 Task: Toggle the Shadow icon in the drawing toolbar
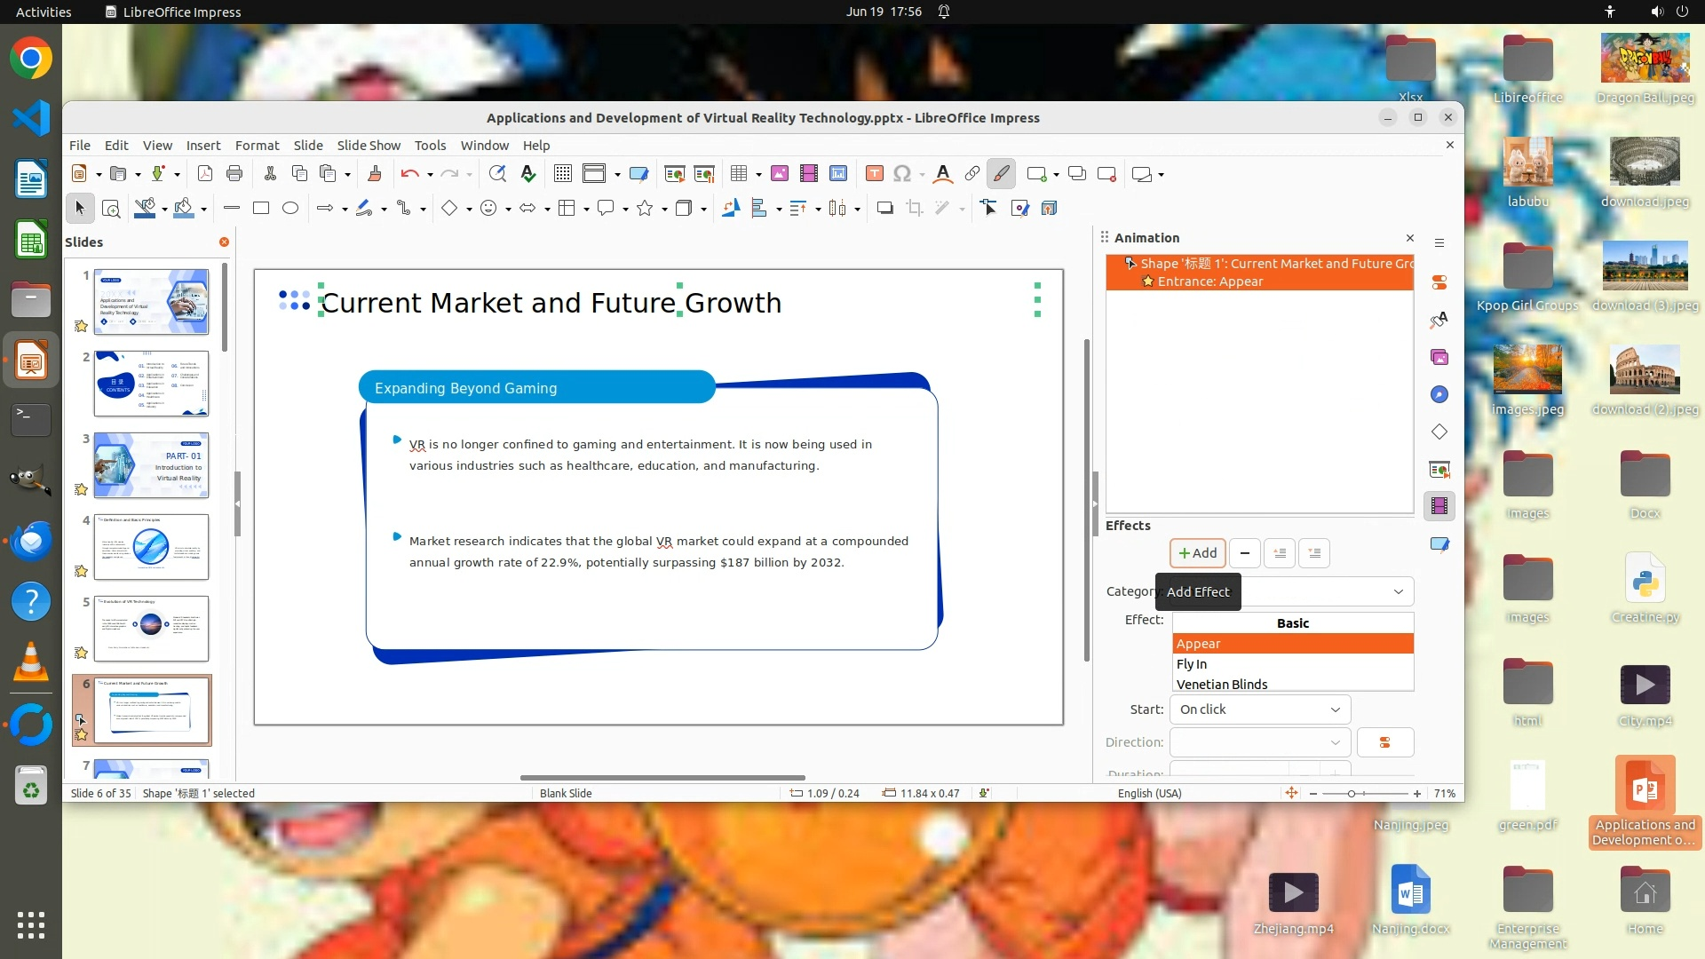884,208
